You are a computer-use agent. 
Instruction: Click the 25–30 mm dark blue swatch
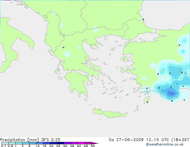[60, 143]
